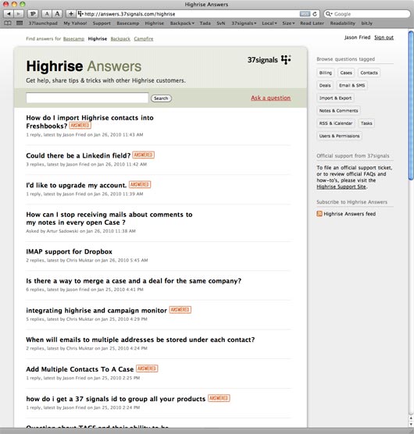
Task: Open question about importing contacts into Freshbooks
Action: coord(90,122)
